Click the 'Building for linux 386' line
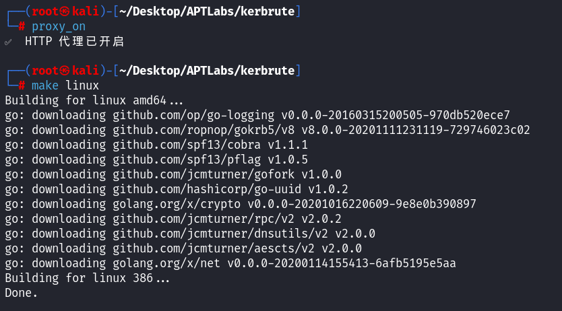562x311 pixels. [x=88, y=277]
